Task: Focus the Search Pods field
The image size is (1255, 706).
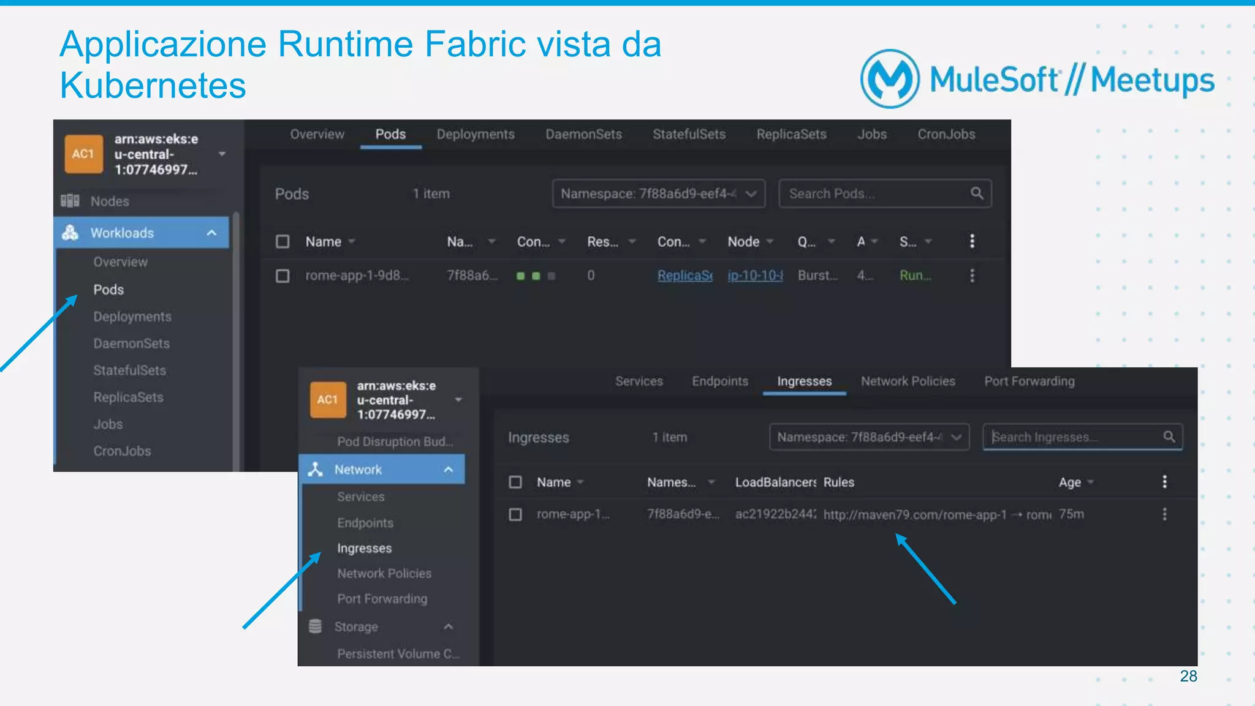Action: coord(885,193)
